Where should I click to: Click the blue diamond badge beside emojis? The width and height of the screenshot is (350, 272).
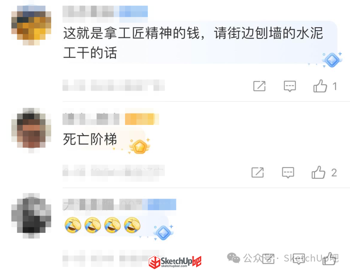pyautogui.click(x=163, y=232)
